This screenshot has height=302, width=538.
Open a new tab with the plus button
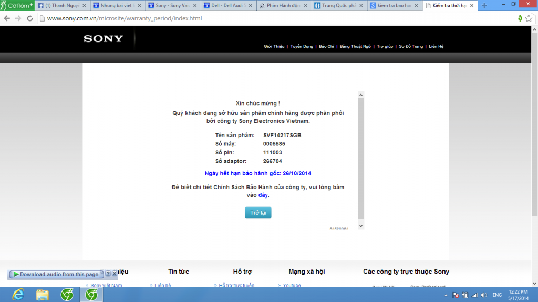coord(484,5)
